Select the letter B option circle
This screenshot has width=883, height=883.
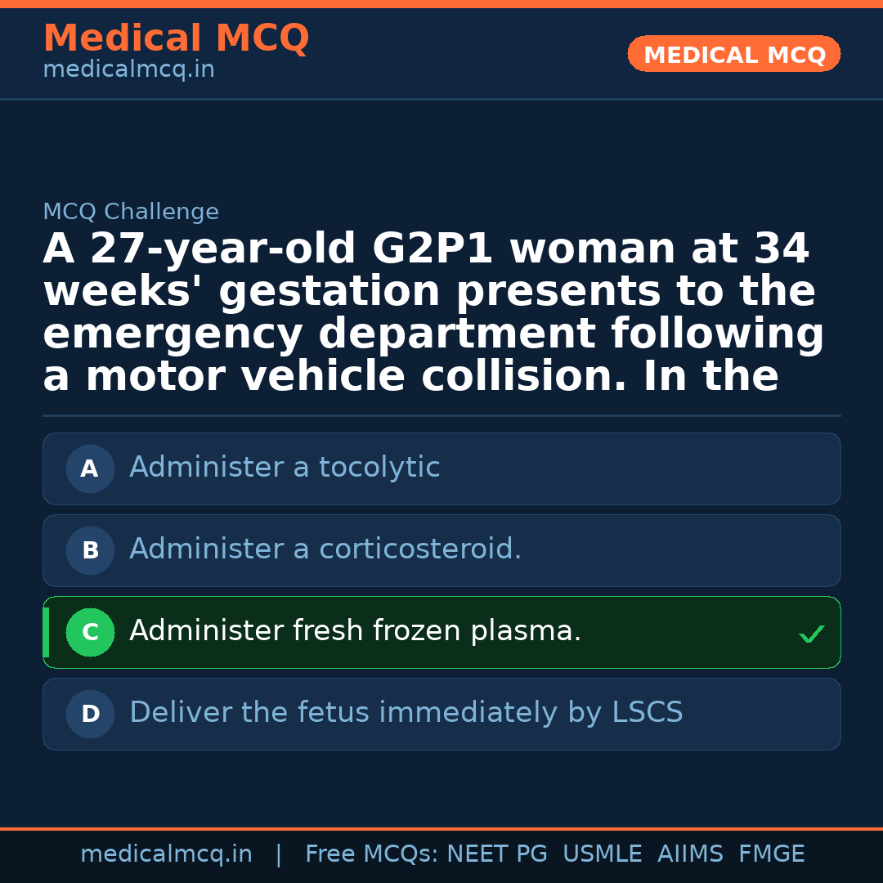coord(90,551)
